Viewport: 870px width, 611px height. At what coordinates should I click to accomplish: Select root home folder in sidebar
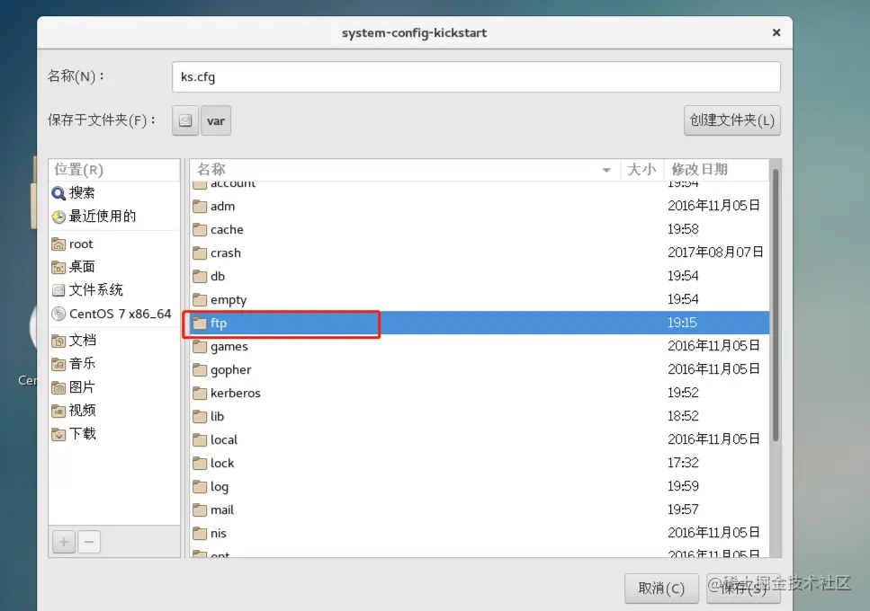tap(113, 244)
